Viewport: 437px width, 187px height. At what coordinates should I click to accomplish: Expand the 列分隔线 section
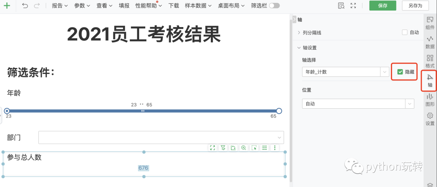[x=299, y=33]
